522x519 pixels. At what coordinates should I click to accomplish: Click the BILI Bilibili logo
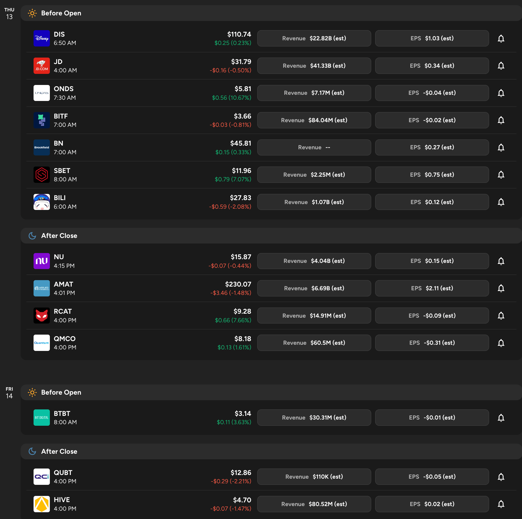coord(42,202)
